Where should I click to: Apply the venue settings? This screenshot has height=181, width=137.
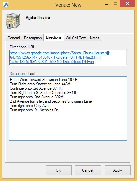[x=118, y=170]
